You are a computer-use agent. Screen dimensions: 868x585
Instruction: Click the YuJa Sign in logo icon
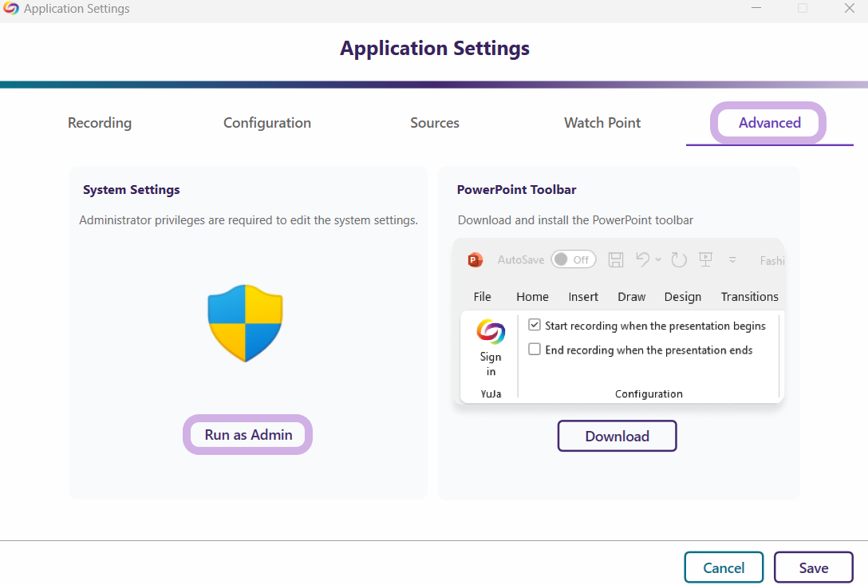click(491, 331)
